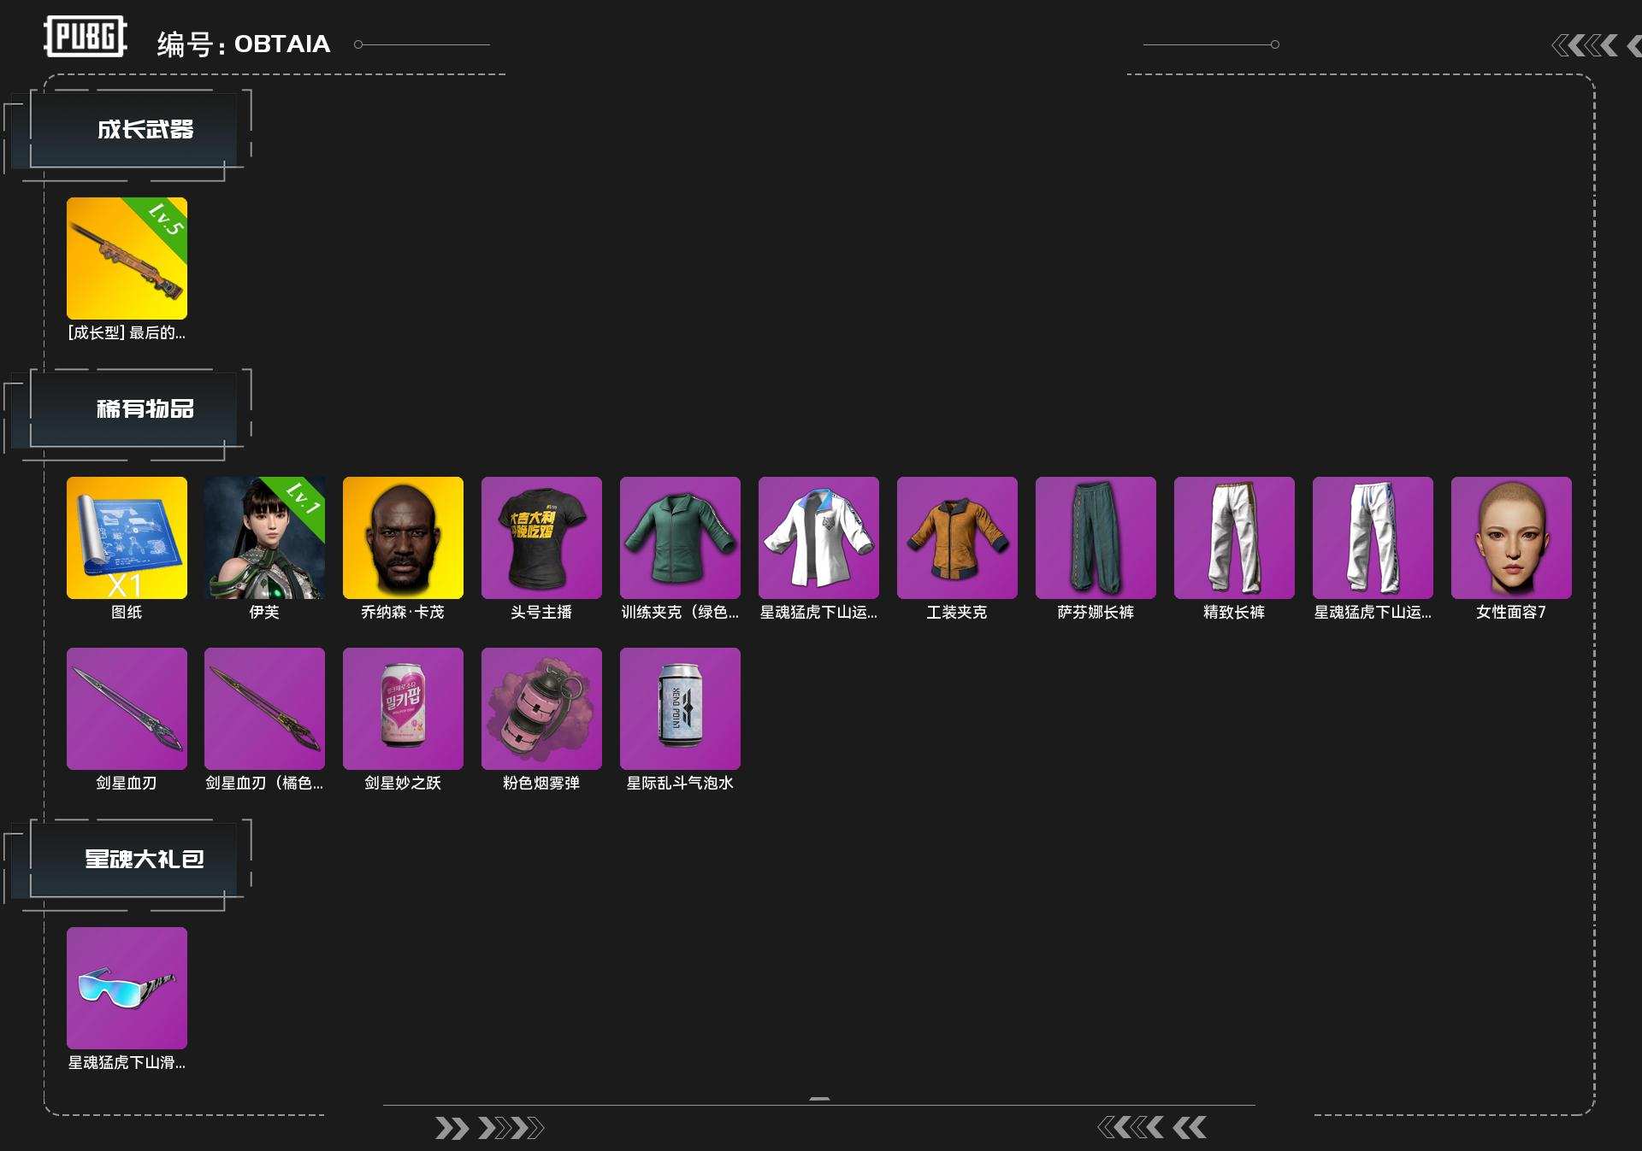Click the 编号: OBTAIA code text

pos(244,44)
